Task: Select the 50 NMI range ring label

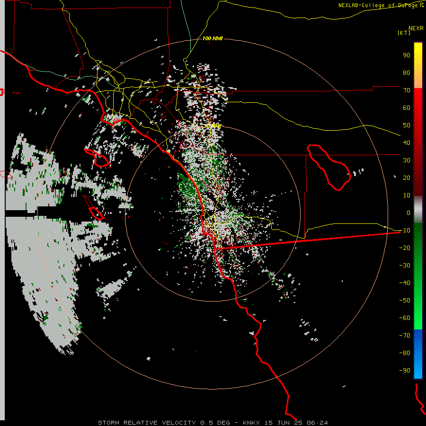Action: [213, 126]
